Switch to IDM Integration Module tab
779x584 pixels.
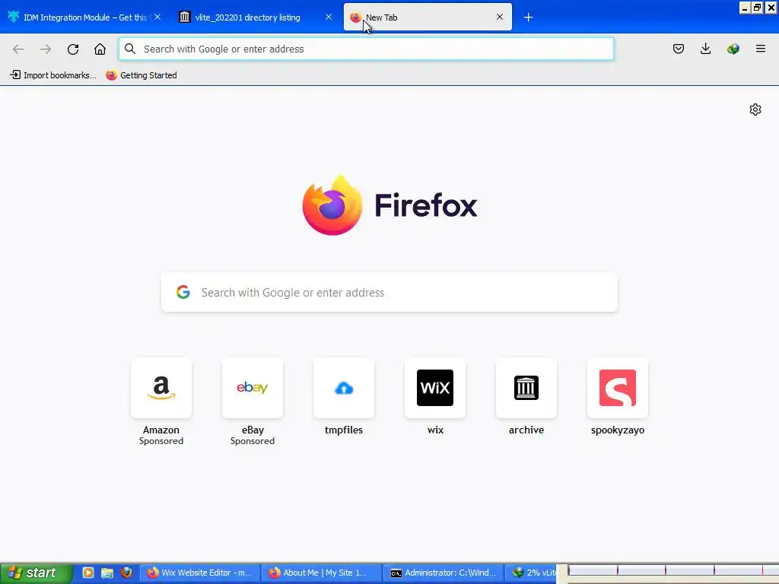tap(84, 17)
